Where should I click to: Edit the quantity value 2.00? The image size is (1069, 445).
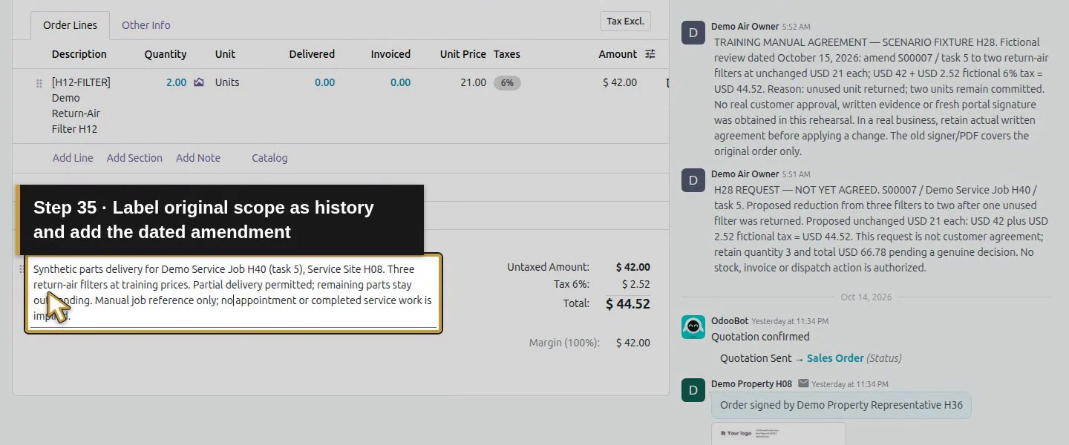click(x=176, y=82)
